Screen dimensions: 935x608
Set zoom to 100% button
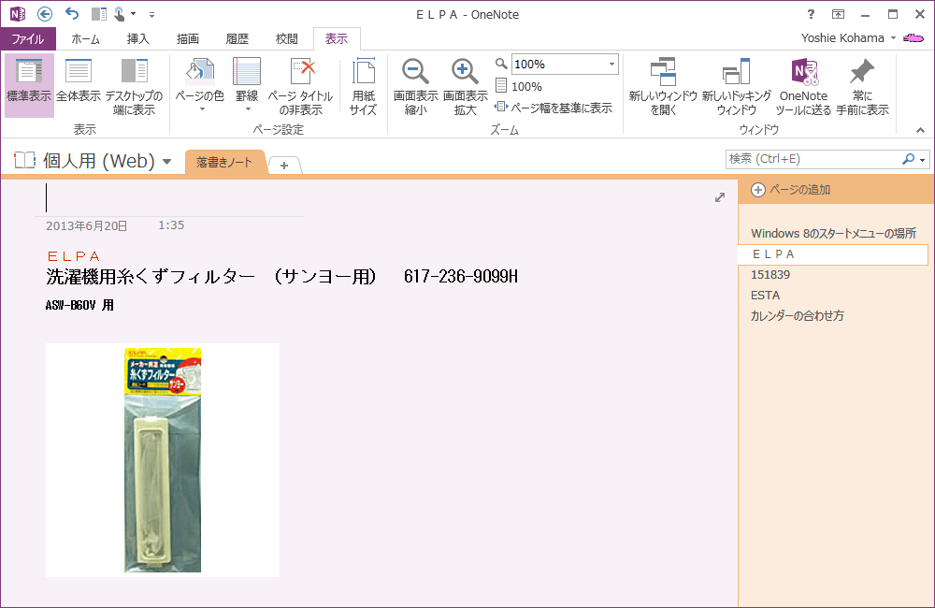tap(519, 86)
